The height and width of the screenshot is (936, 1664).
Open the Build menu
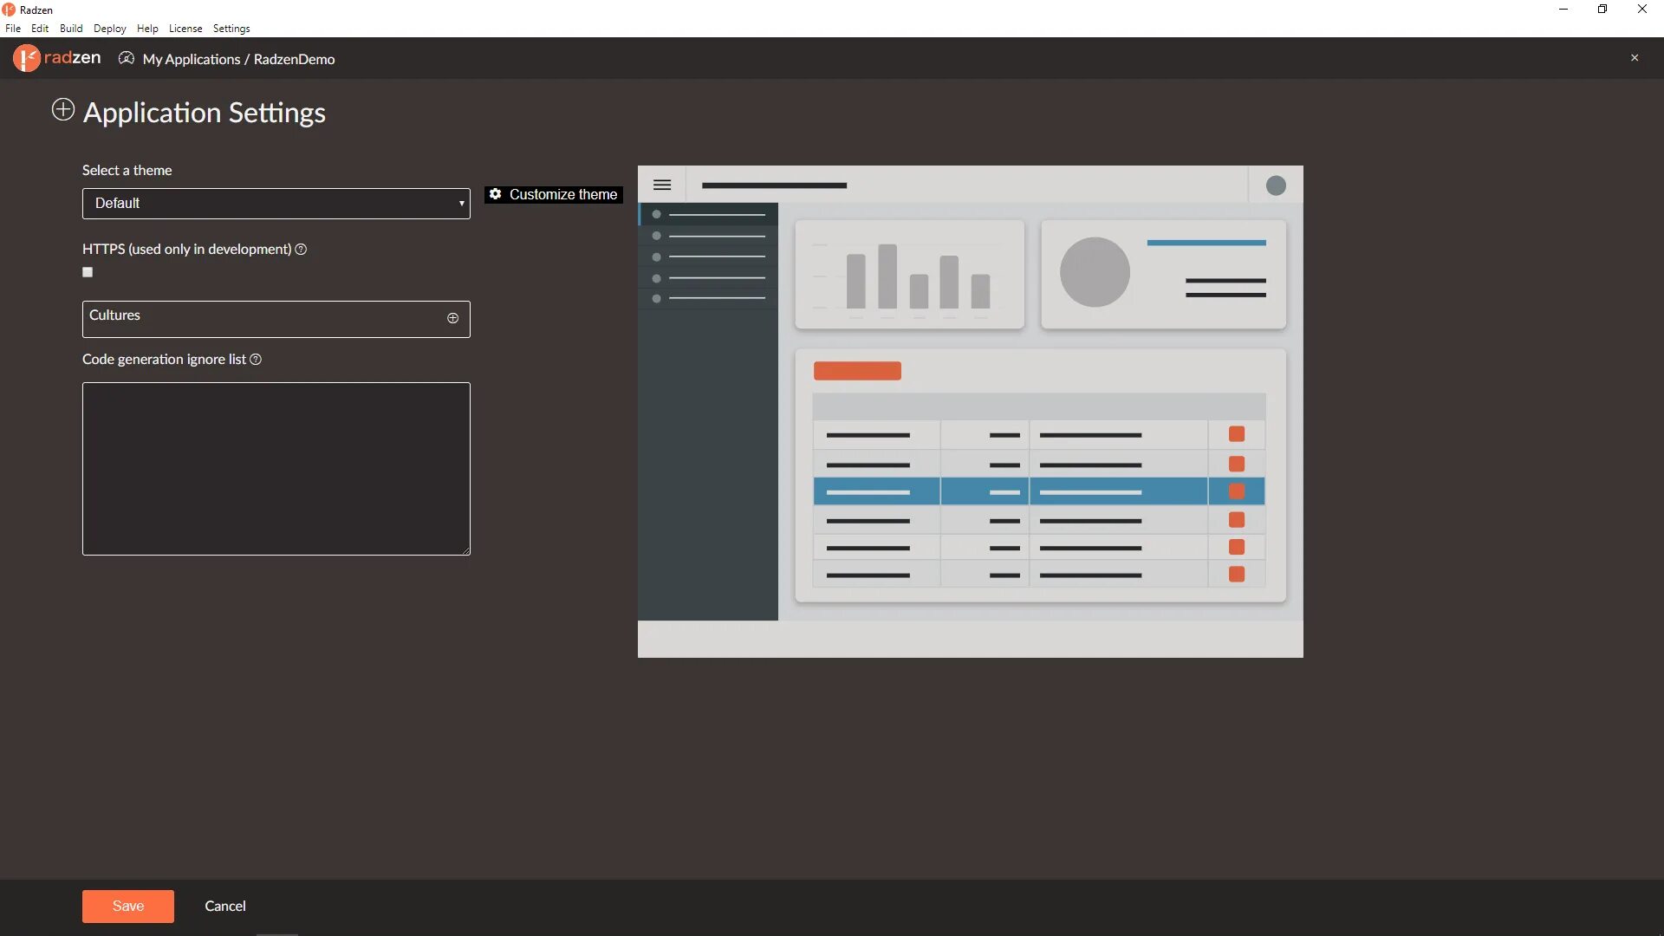tap(71, 29)
